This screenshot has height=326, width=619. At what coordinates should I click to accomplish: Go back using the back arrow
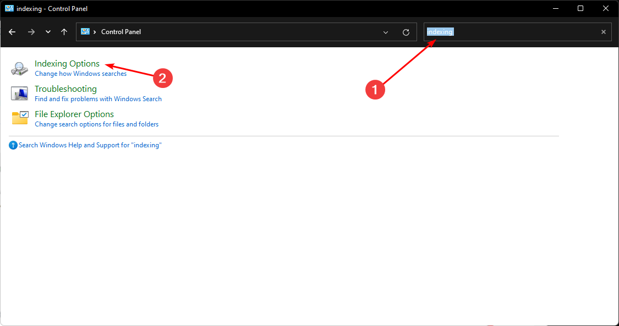pos(12,32)
